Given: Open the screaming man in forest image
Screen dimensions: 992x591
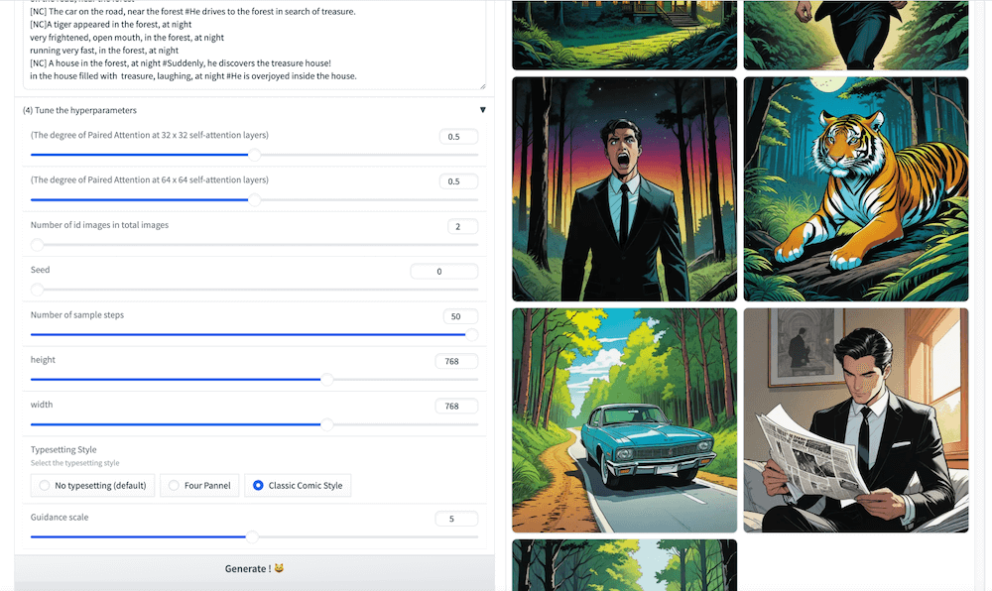Looking at the screenshot, I should (x=624, y=189).
